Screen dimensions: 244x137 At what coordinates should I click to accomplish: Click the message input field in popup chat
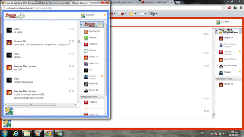[47, 111]
